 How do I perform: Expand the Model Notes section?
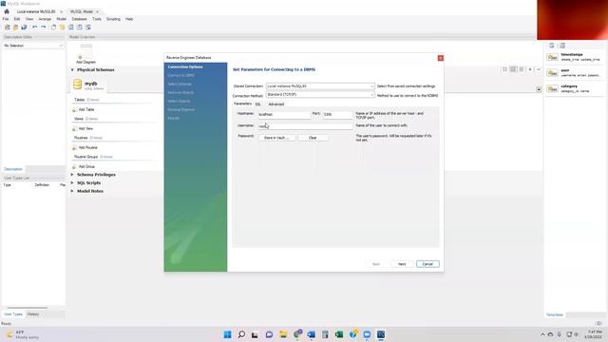pos(72,191)
